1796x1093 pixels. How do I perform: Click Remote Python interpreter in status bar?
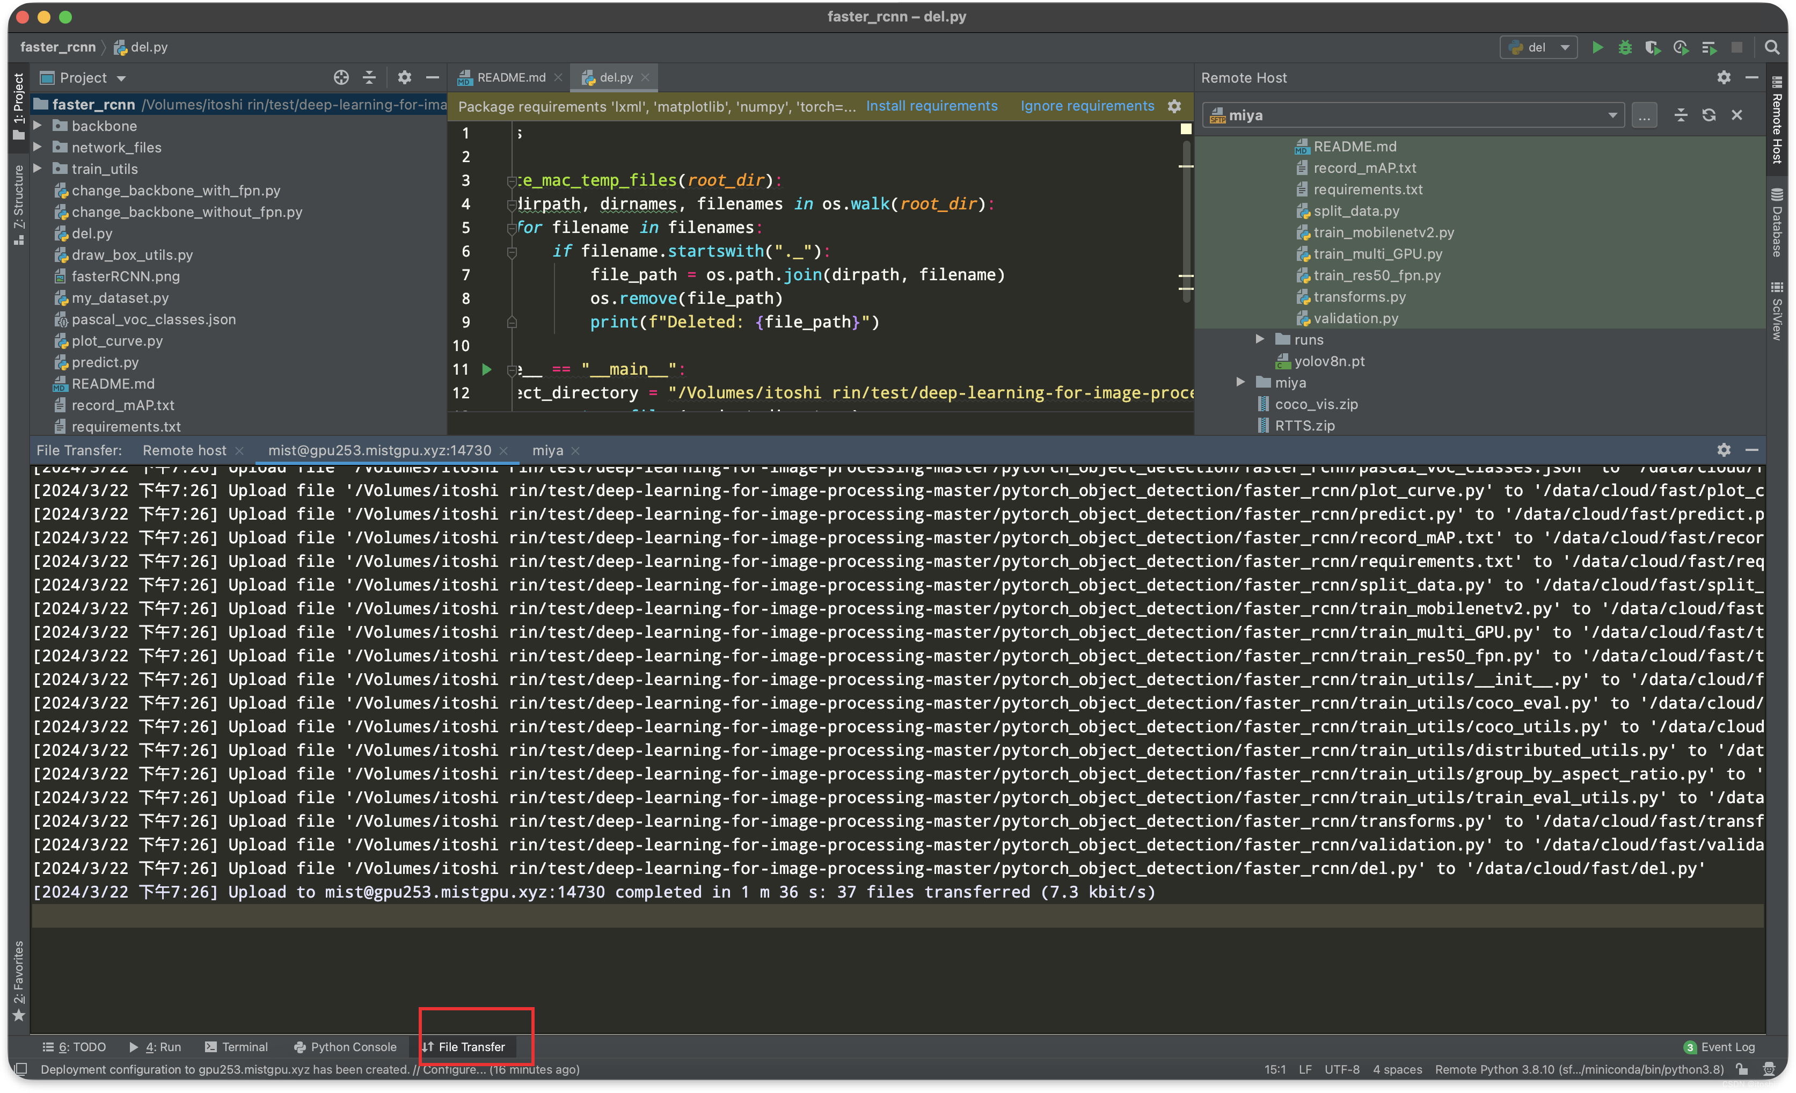tap(1579, 1070)
